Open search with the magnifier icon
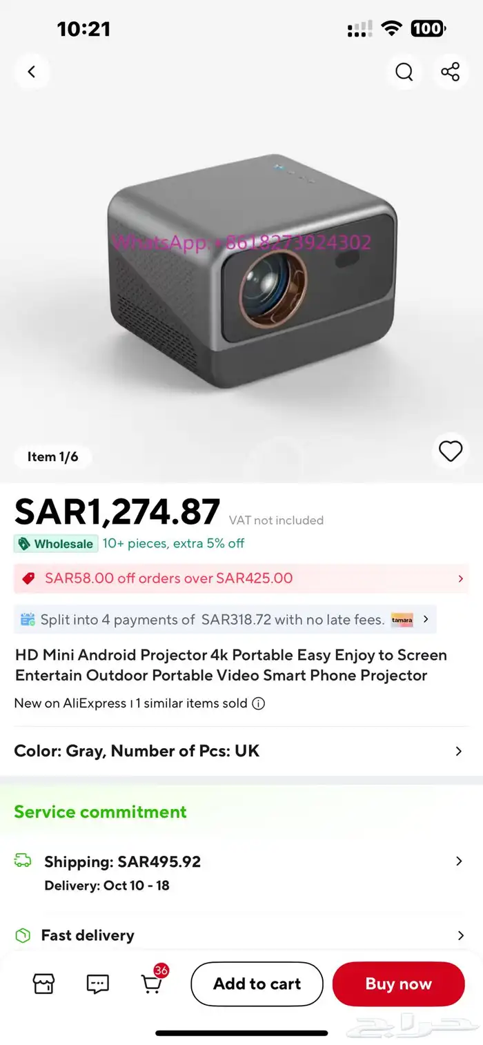 [404, 72]
